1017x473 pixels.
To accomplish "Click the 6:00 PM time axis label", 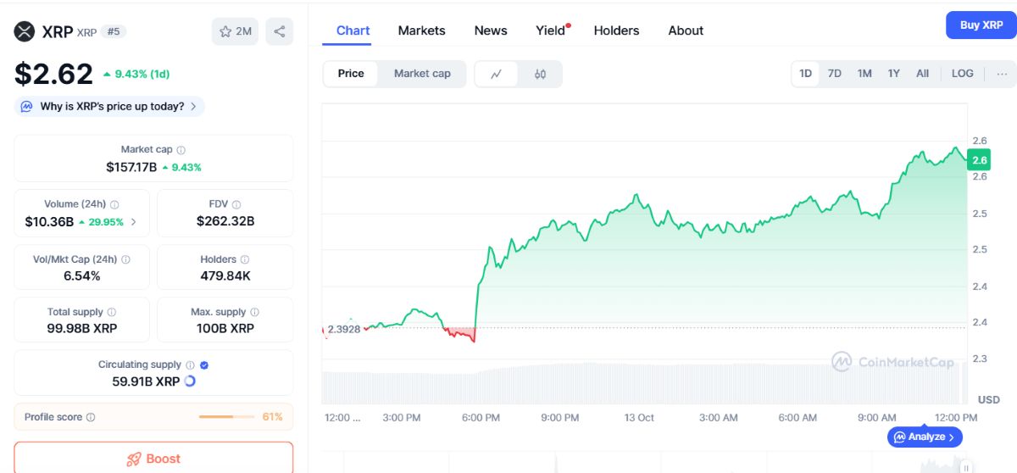I will coord(481,418).
